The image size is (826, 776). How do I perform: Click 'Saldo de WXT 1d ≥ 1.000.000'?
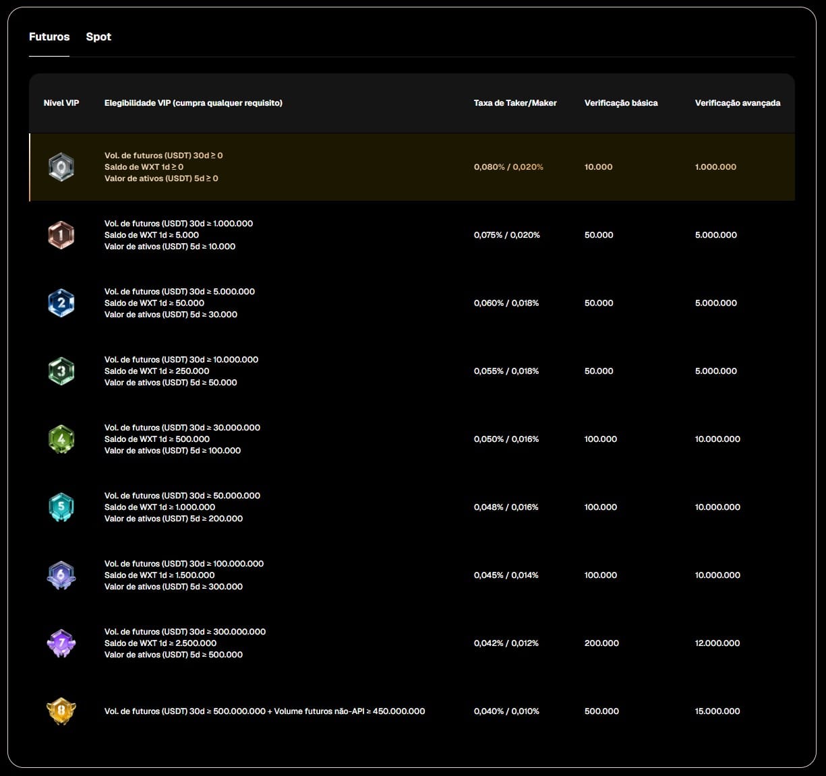point(160,507)
